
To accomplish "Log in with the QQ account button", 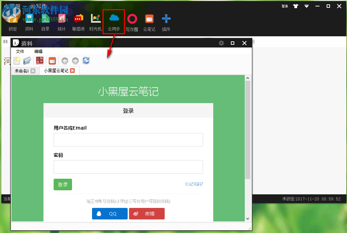I will pos(110,214).
